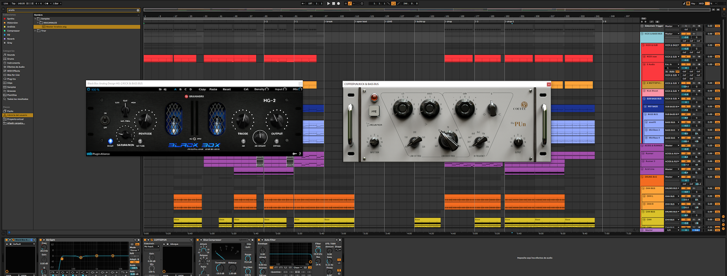Click Cal. in the Black Box toolbar
The width and height of the screenshot is (727, 276).
pos(246,89)
